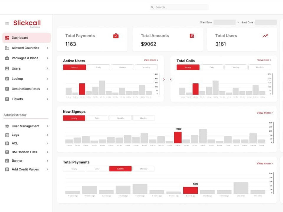283x212 pixels.
Task: Select Weekly in New Signups chart
Action: click(120, 118)
